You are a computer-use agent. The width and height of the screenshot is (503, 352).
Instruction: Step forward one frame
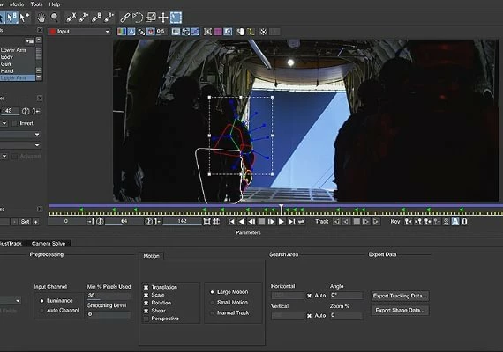click(272, 222)
